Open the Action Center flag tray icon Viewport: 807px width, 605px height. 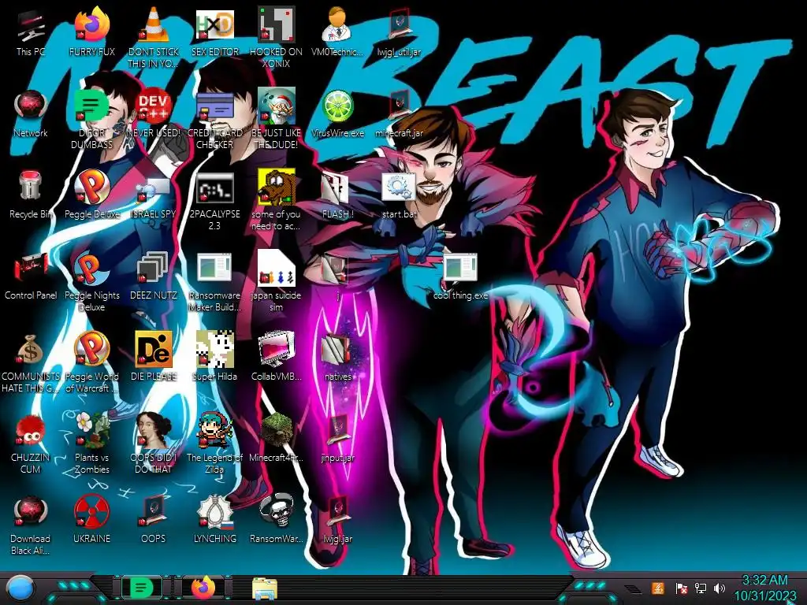pos(681,588)
